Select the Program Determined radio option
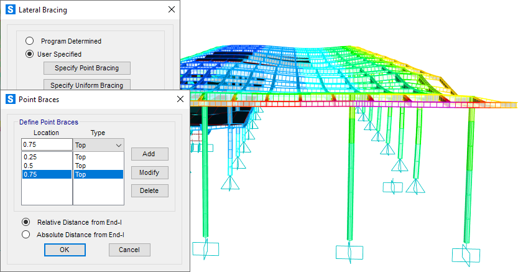The height and width of the screenshot is (272, 518). click(29, 41)
